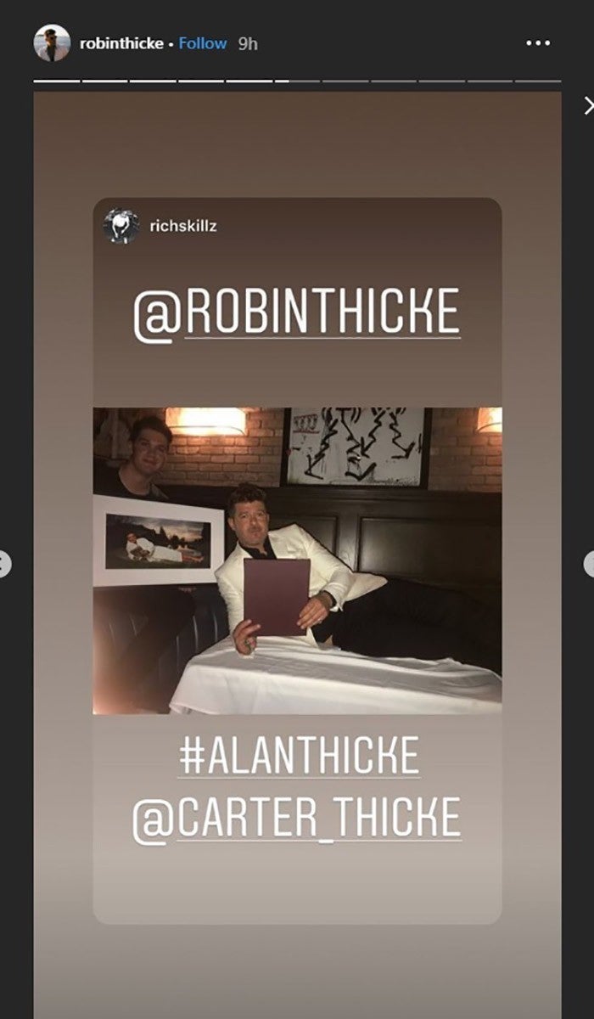594x1019 pixels.
Task: Click the reshared restaurant photo
Action: (297, 560)
